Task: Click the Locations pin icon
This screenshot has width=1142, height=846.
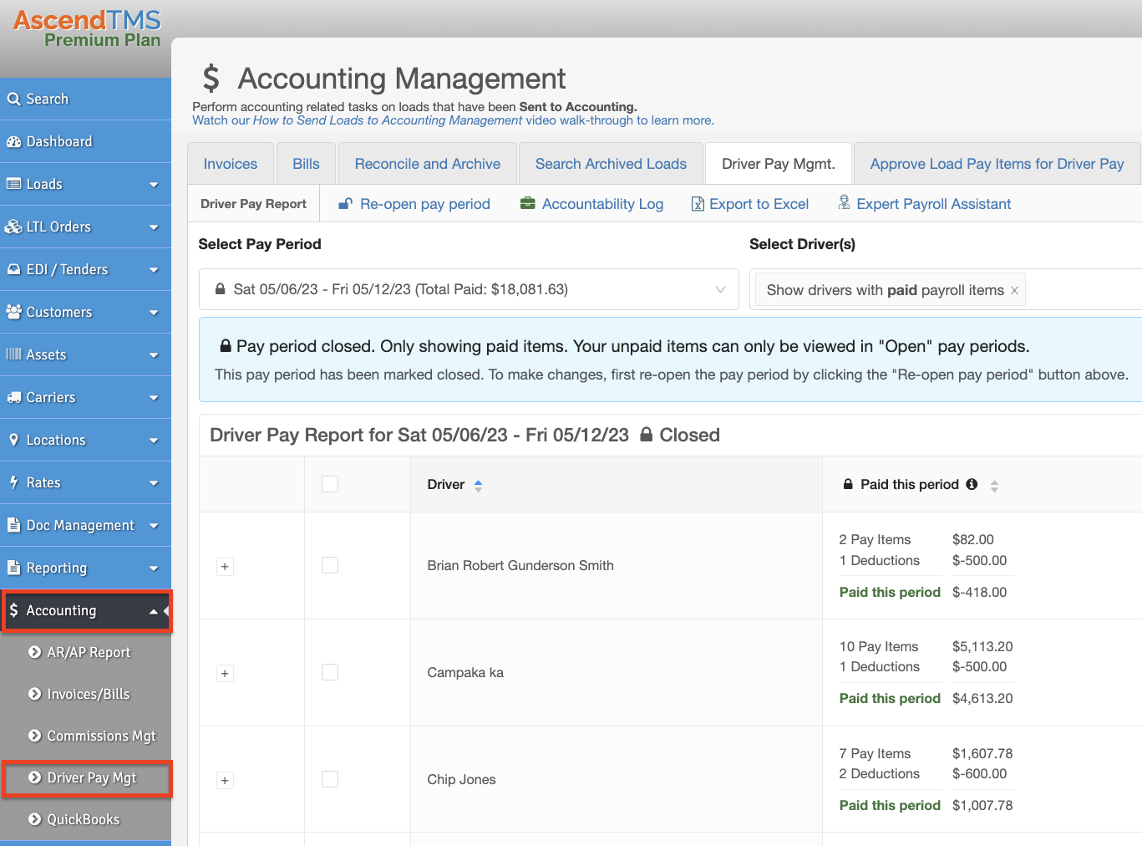Action: [13, 440]
